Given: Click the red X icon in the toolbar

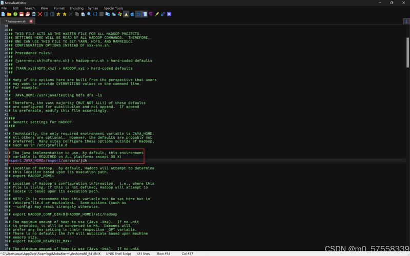Looking at the screenshot, I should point(40,14).
